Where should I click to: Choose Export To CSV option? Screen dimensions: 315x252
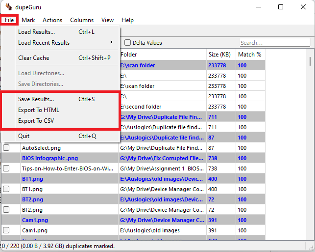click(37, 121)
